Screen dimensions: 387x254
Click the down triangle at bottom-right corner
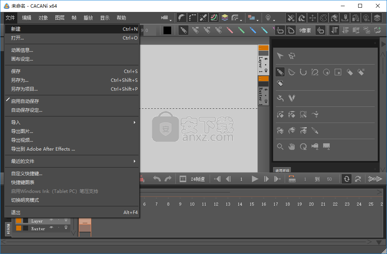tap(379, 242)
